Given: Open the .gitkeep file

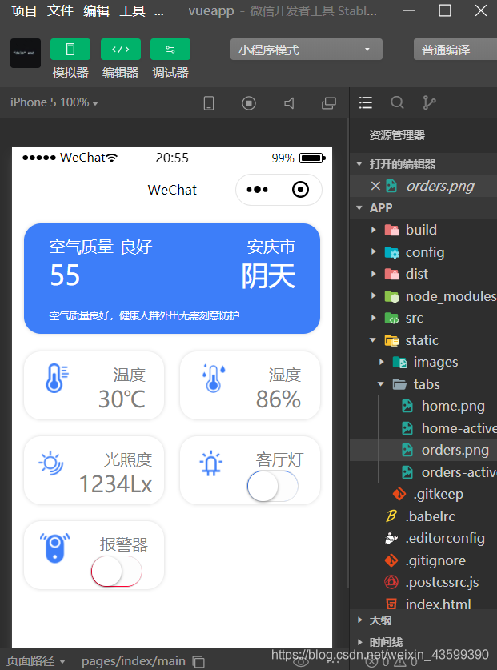Looking at the screenshot, I should point(438,494).
